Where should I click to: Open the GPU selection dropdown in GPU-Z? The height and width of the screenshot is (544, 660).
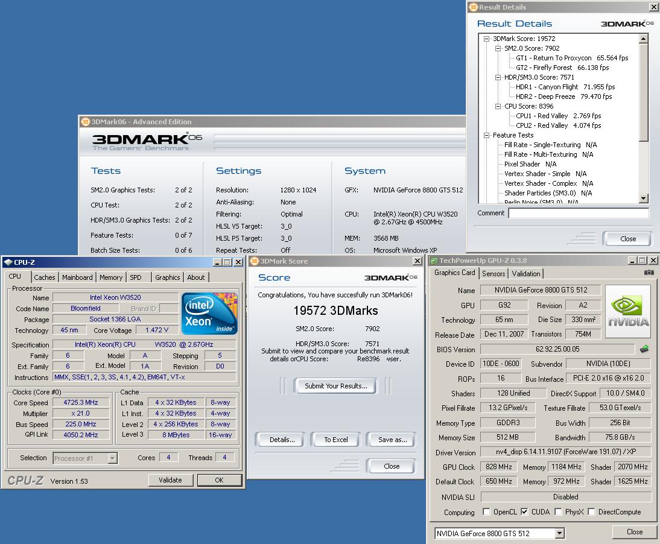point(559,534)
